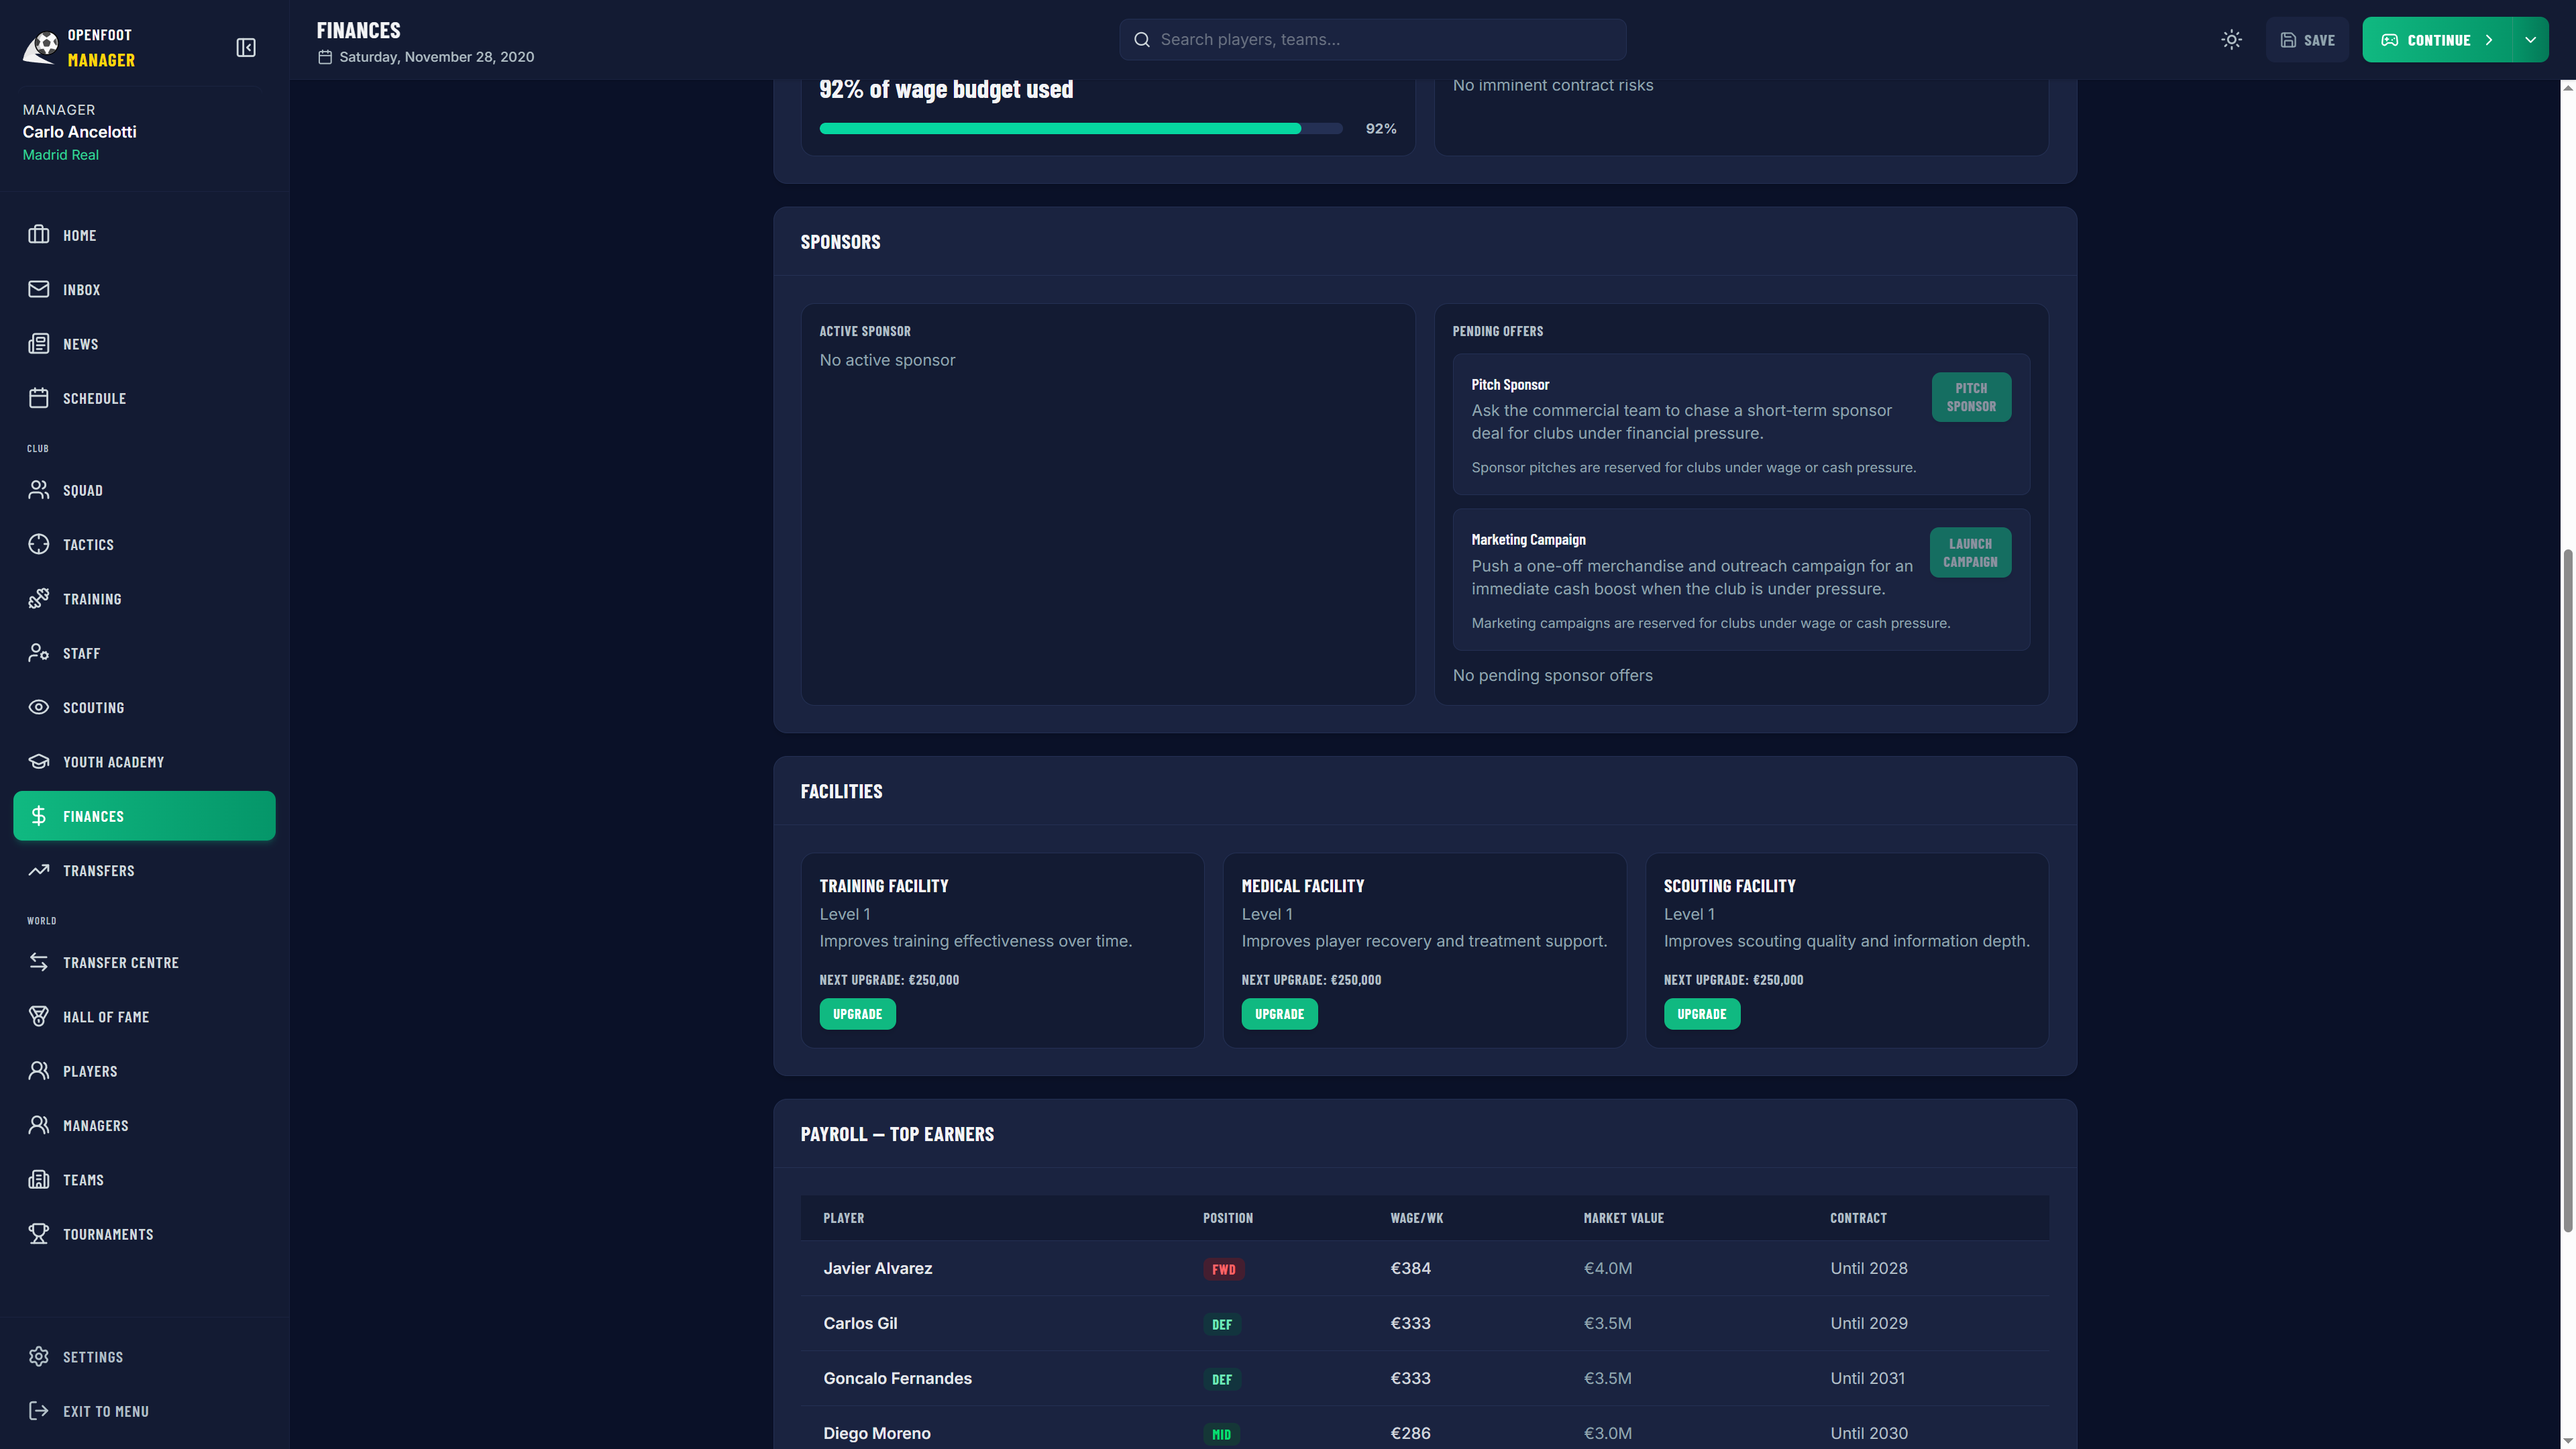Toggle light theme with the sun icon
The width and height of the screenshot is (2576, 1449).
click(x=2231, y=40)
